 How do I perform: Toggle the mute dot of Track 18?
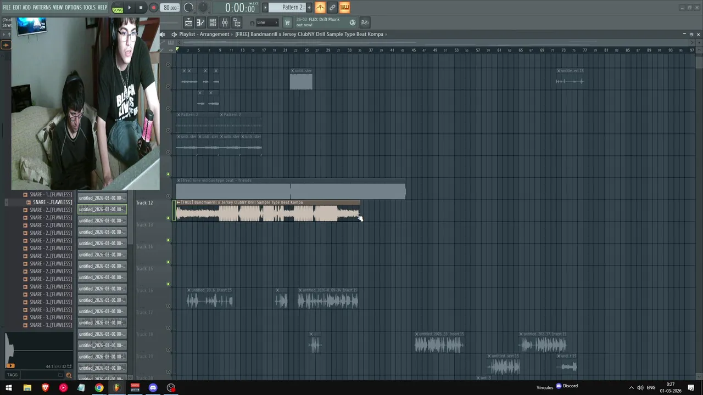pyautogui.click(x=169, y=349)
